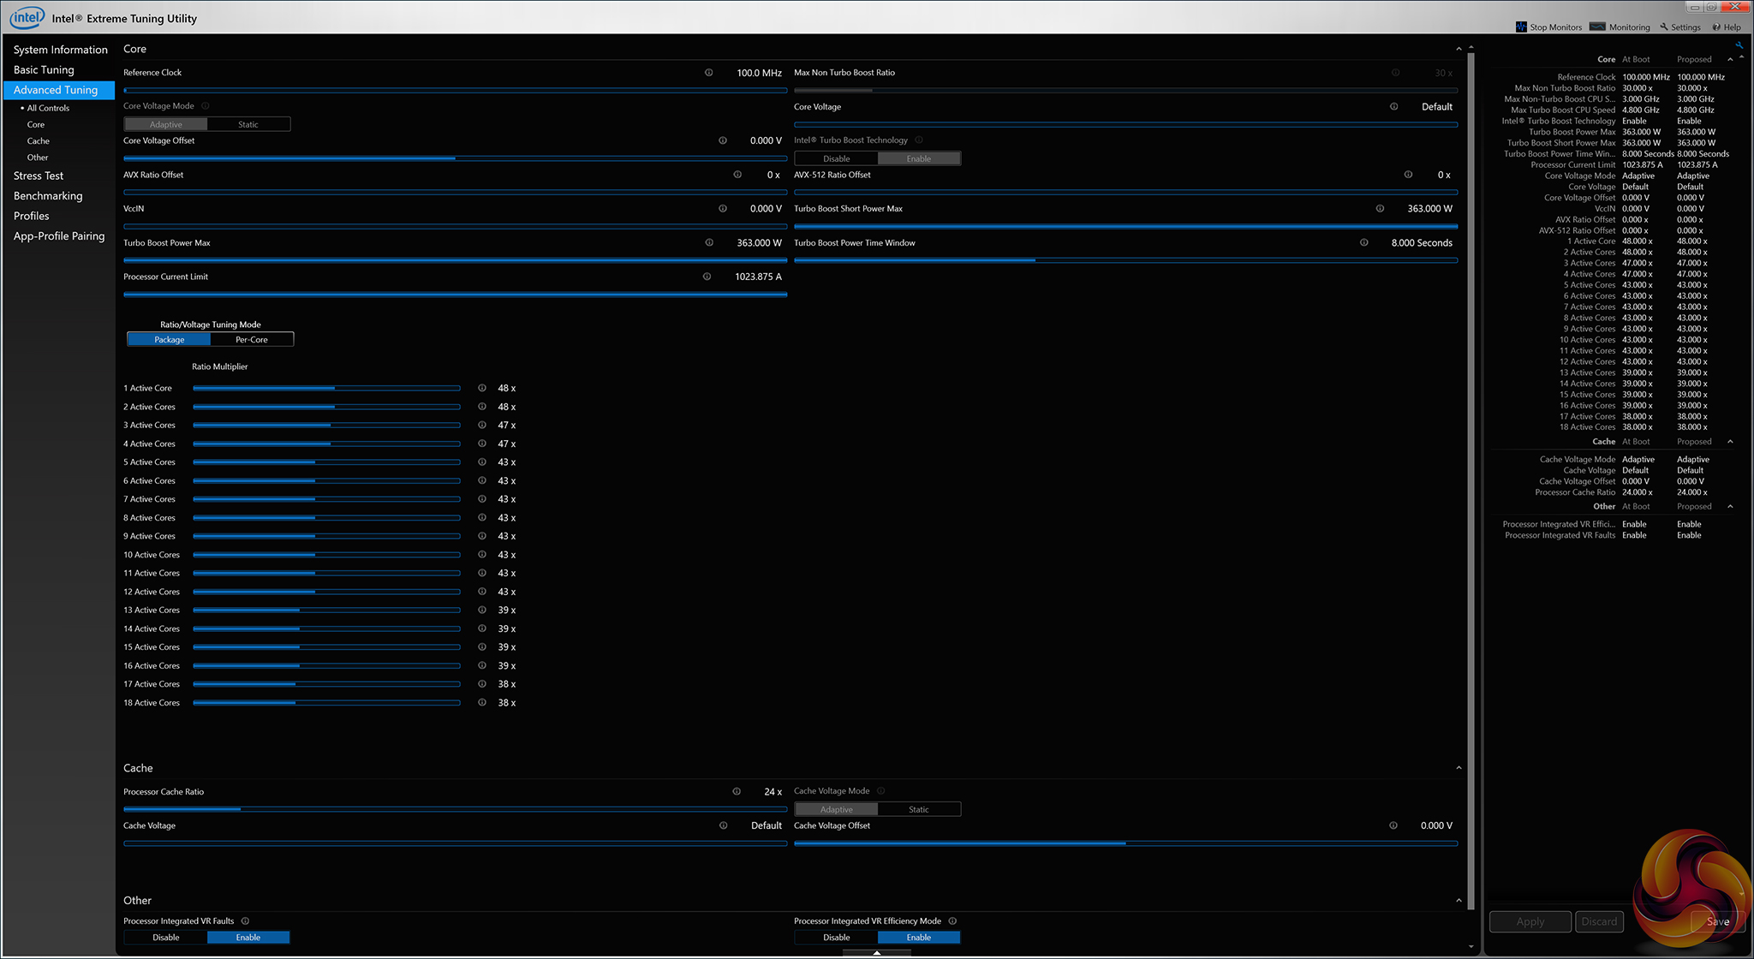Open Monitoring via its graph icon
Screen dimensions: 1754x959
[1597, 27]
